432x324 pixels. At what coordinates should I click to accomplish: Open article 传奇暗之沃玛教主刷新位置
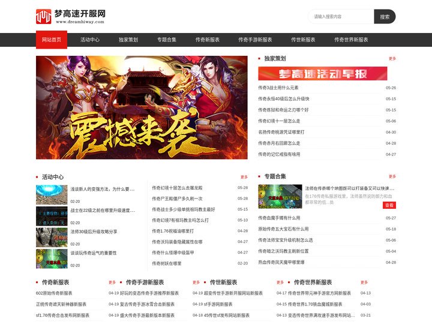pos(283,251)
